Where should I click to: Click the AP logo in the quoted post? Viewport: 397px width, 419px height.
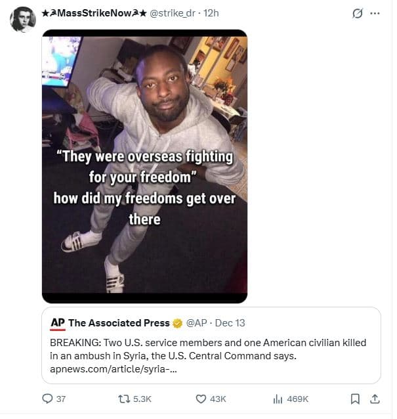pyautogui.click(x=57, y=323)
